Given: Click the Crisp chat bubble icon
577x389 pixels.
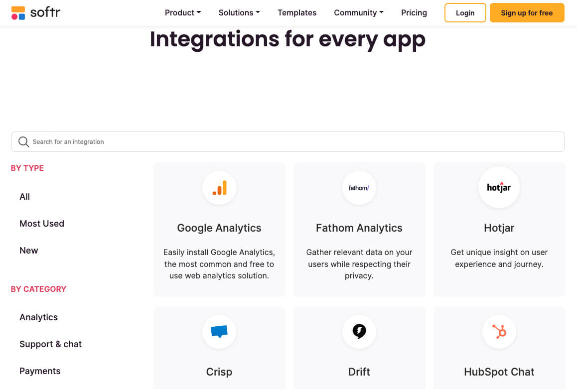Looking at the screenshot, I should click(x=219, y=332).
